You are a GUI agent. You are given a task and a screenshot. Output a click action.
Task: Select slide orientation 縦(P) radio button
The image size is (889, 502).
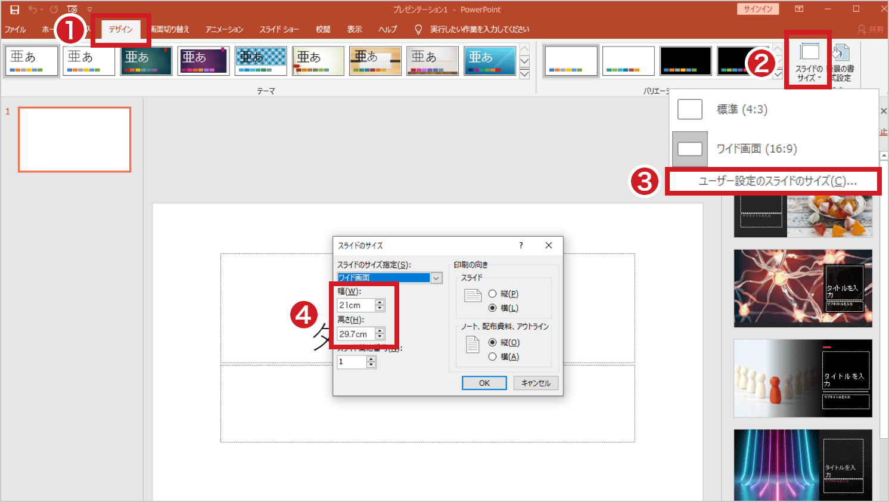tap(493, 293)
